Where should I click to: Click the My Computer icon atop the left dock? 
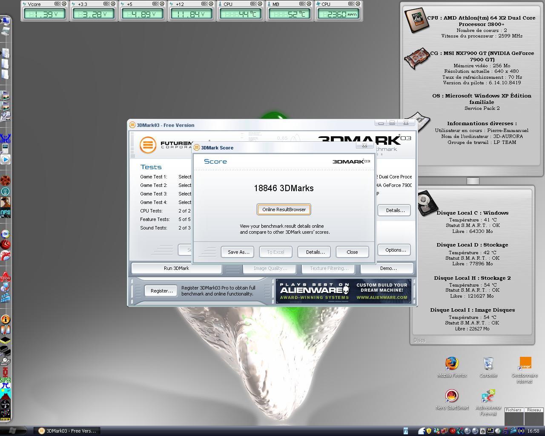6,21
